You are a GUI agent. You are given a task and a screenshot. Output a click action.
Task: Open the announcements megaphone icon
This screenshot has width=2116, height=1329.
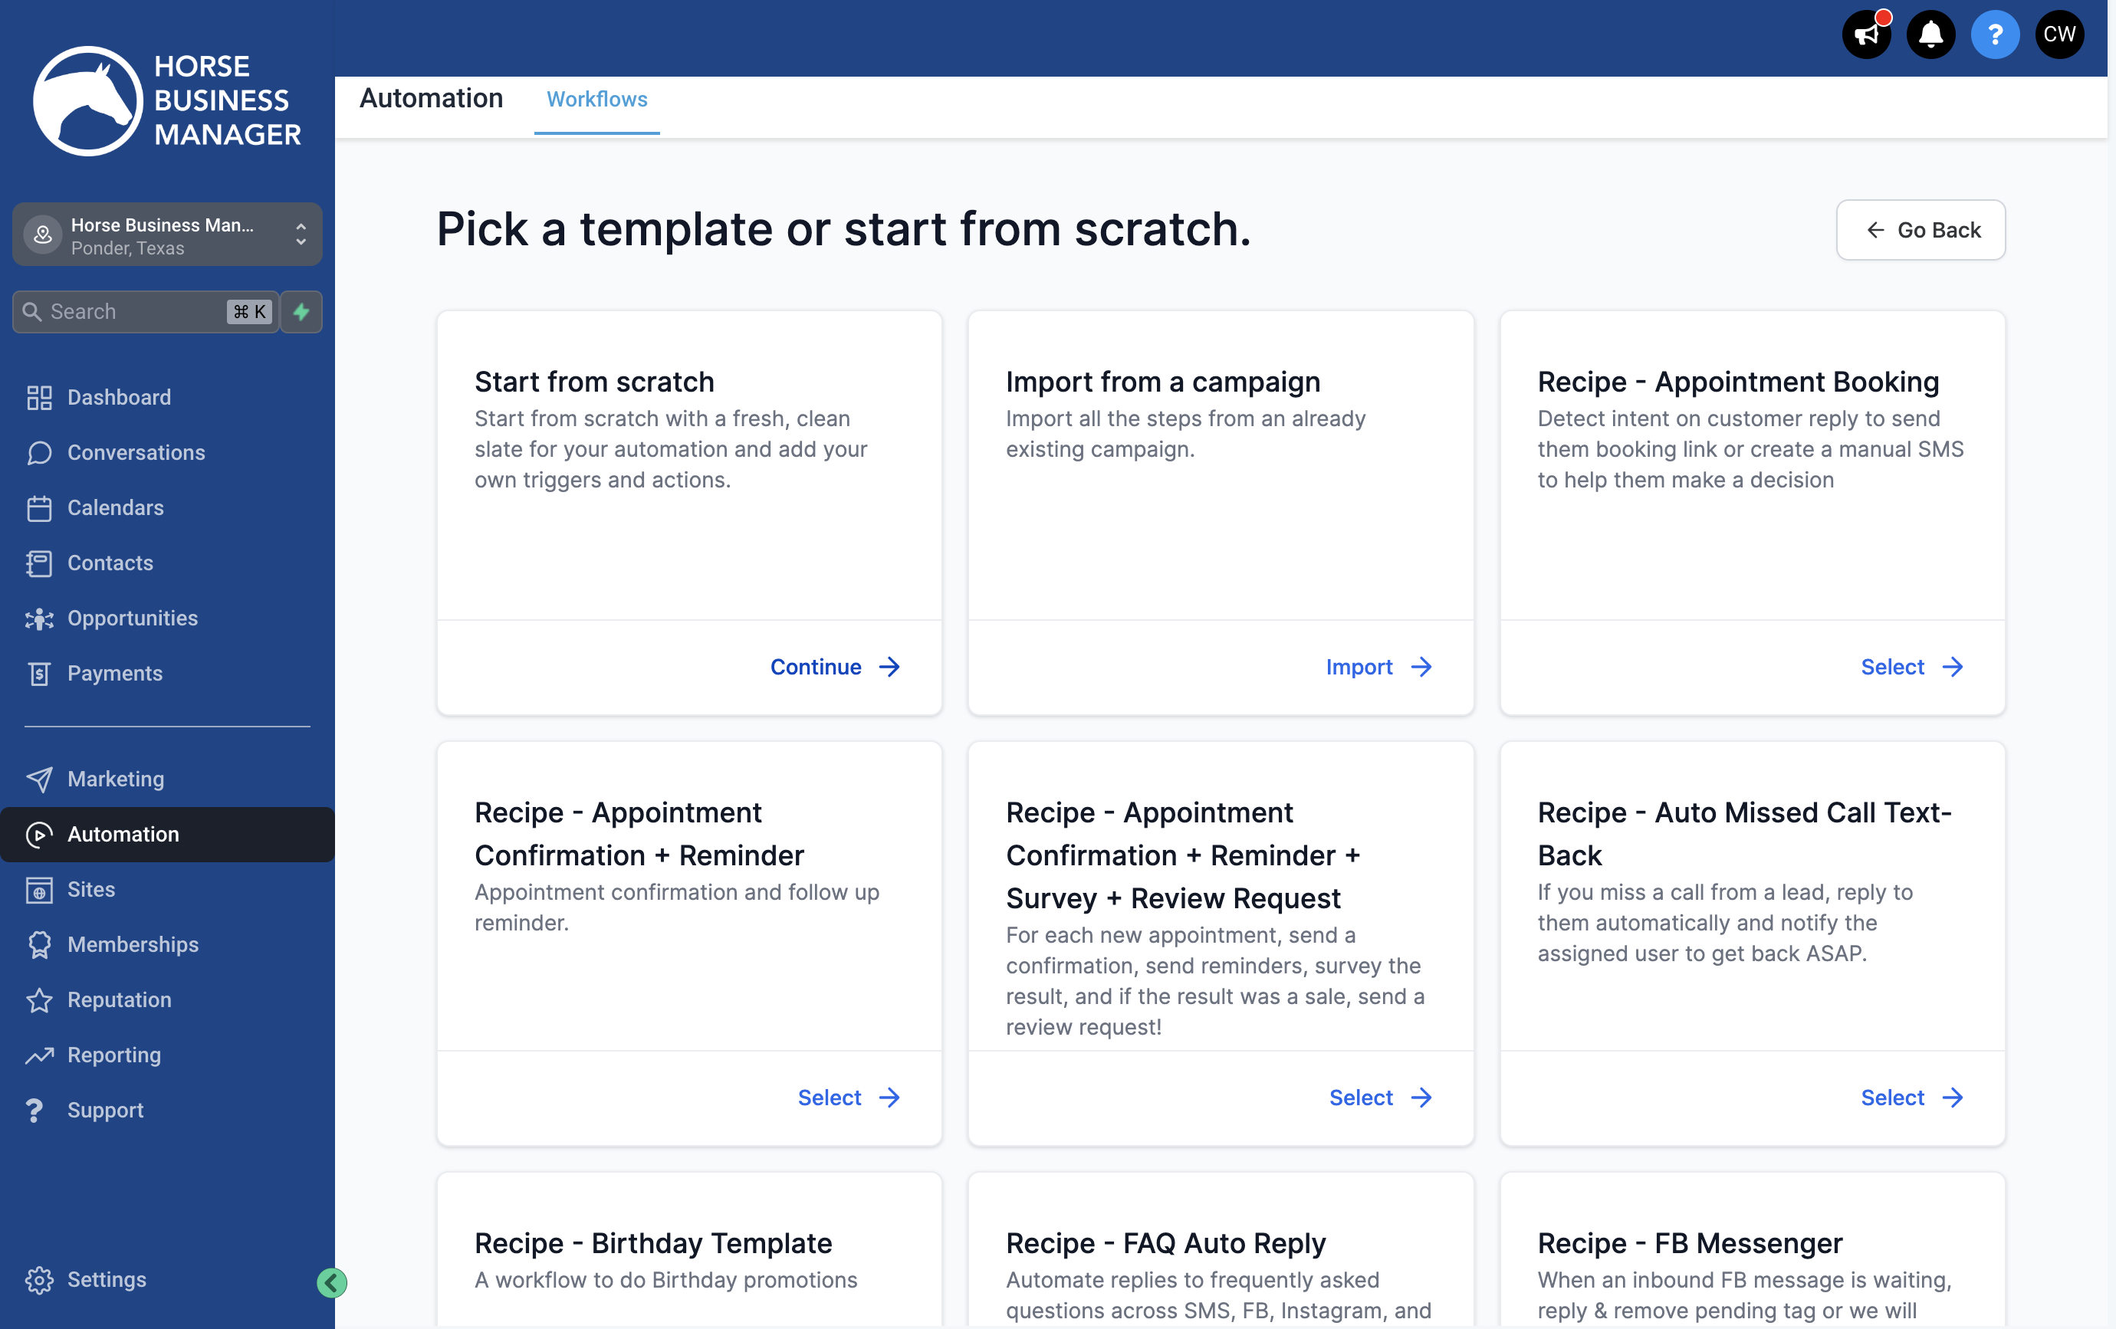click(1865, 35)
